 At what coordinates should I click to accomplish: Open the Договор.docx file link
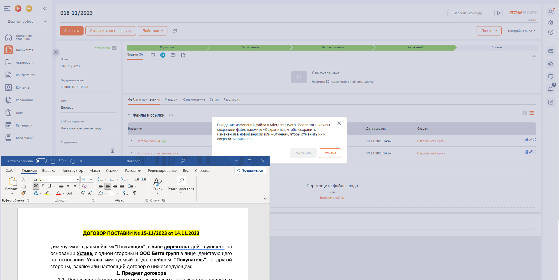146,141
